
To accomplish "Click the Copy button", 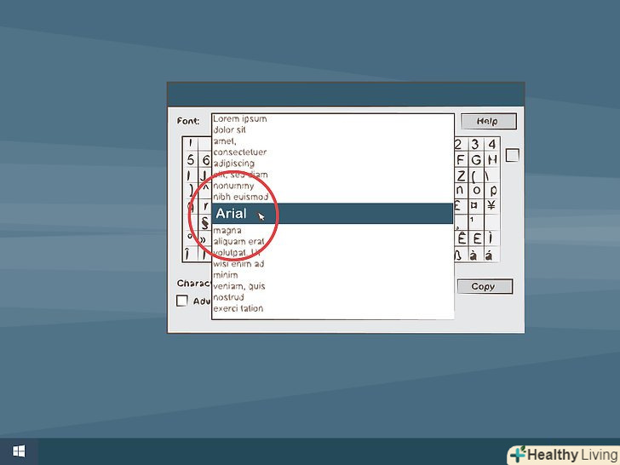I will (485, 286).
